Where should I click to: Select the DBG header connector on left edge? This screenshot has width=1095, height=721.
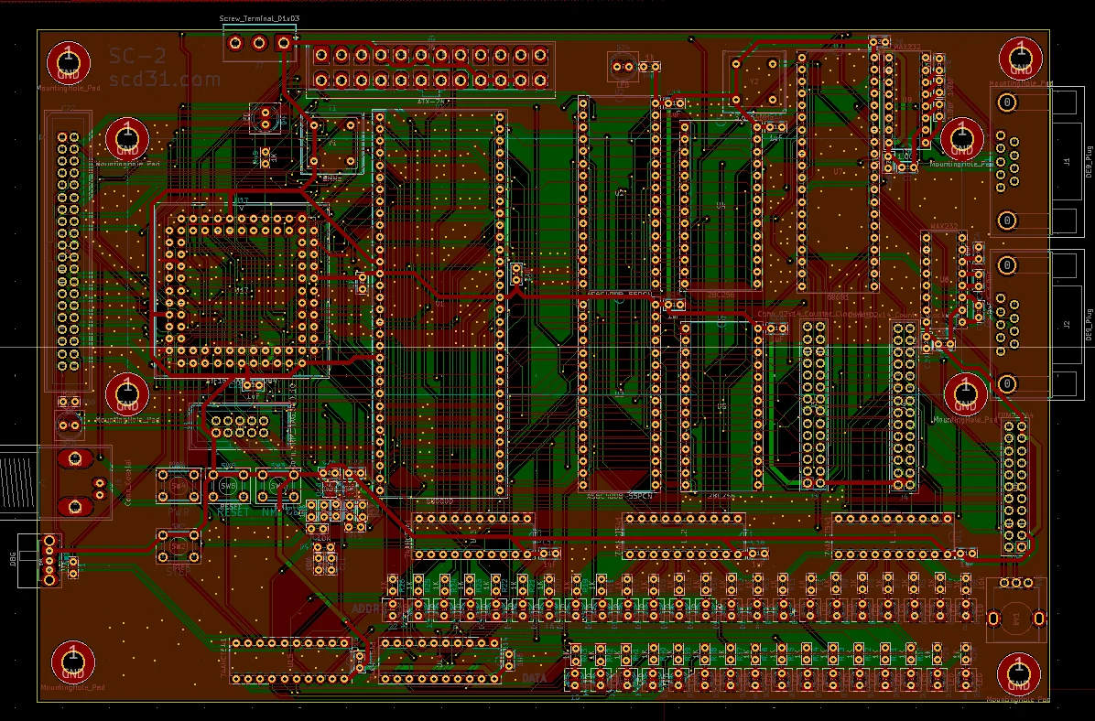click(48, 560)
